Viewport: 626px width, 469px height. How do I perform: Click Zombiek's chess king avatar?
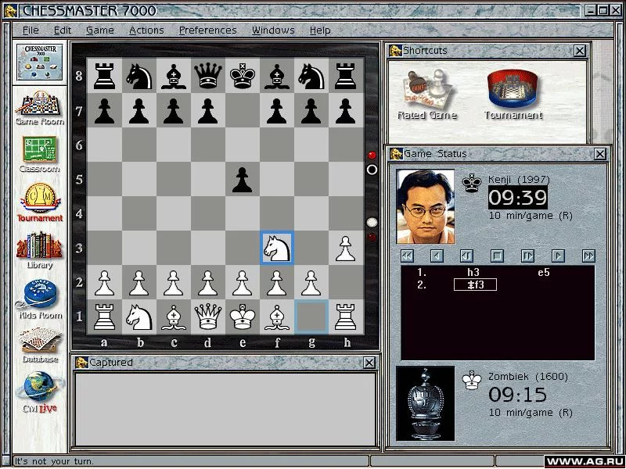click(425, 403)
